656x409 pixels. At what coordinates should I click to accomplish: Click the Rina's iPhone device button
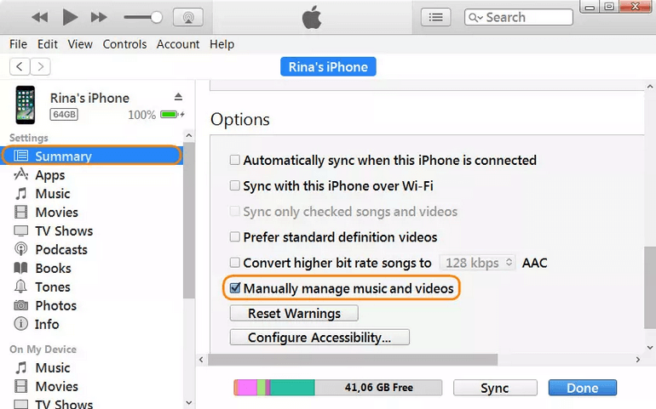coord(328,67)
